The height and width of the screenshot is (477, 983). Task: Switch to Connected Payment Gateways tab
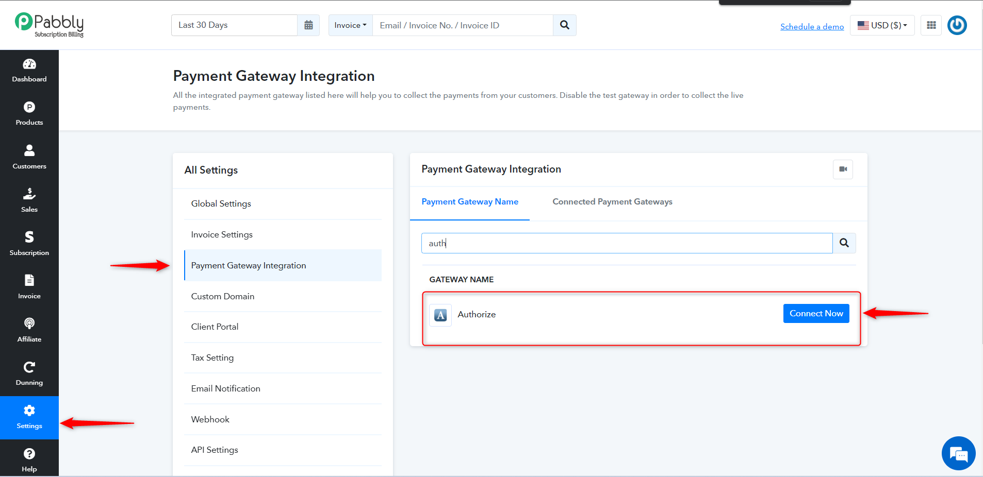[x=612, y=202]
